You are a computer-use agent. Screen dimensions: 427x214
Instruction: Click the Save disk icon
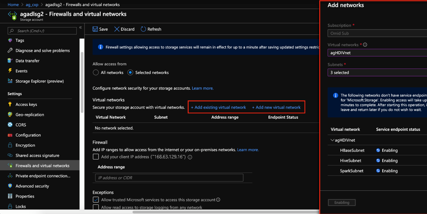pos(95,29)
